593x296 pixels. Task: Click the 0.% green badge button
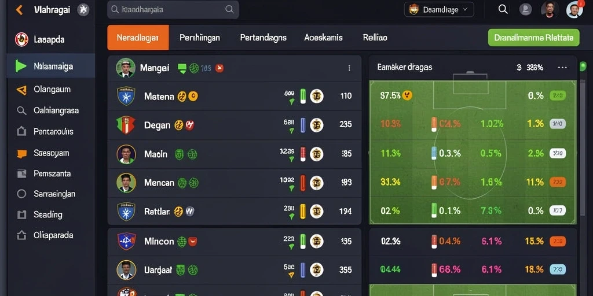(557, 95)
